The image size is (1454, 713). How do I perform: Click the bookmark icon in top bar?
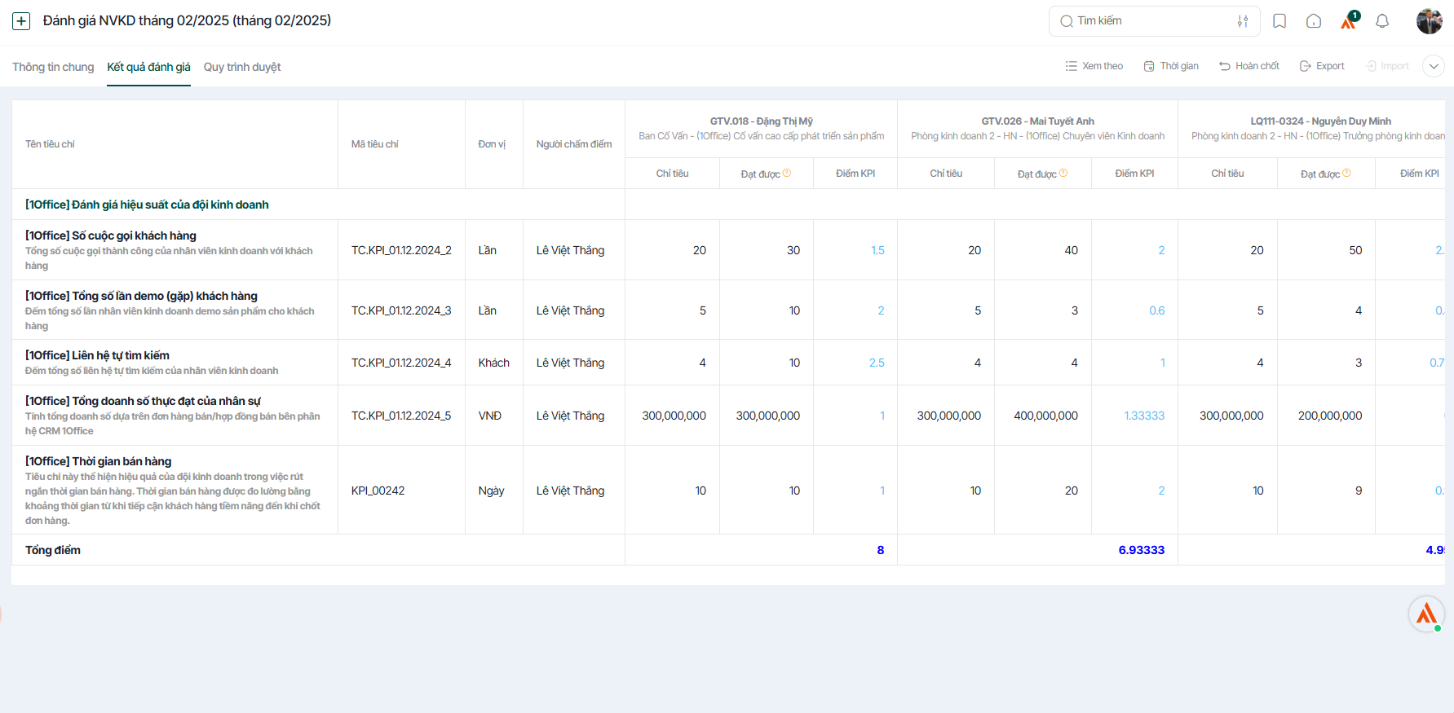point(1279,21)
